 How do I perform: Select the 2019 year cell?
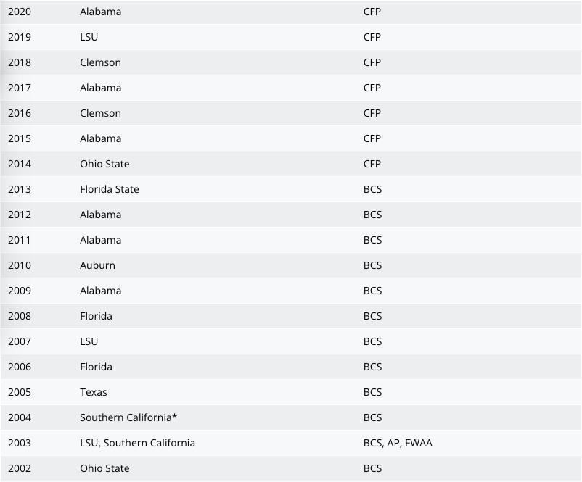(20, 37)
